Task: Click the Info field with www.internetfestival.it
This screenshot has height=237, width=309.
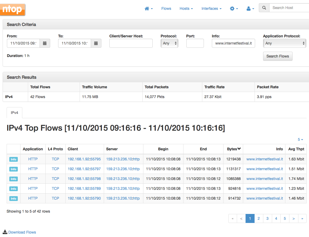Action: [x=233, y=43]
